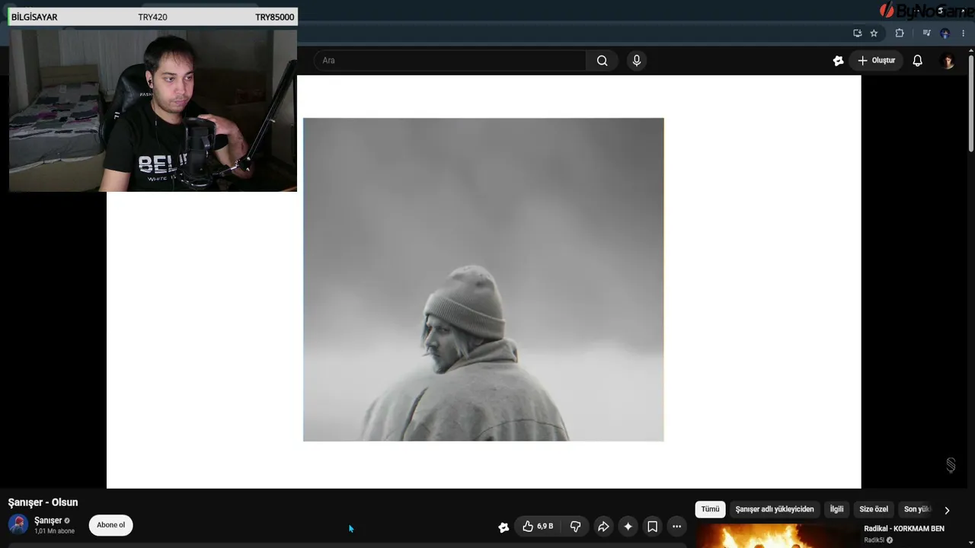The image size is (975, 548).
Task: Click the badge icon left of the like button
Action: pos(503,527)
